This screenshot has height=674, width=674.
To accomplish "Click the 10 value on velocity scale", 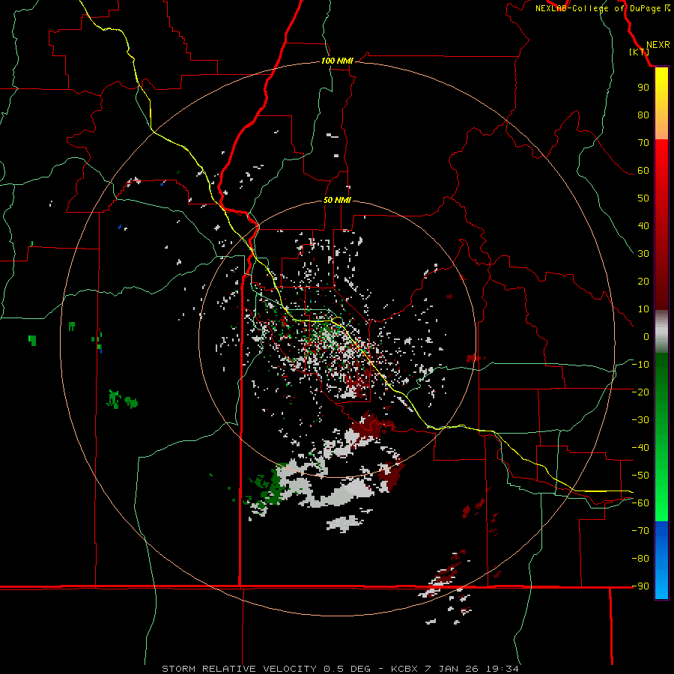I will (643, 309).
